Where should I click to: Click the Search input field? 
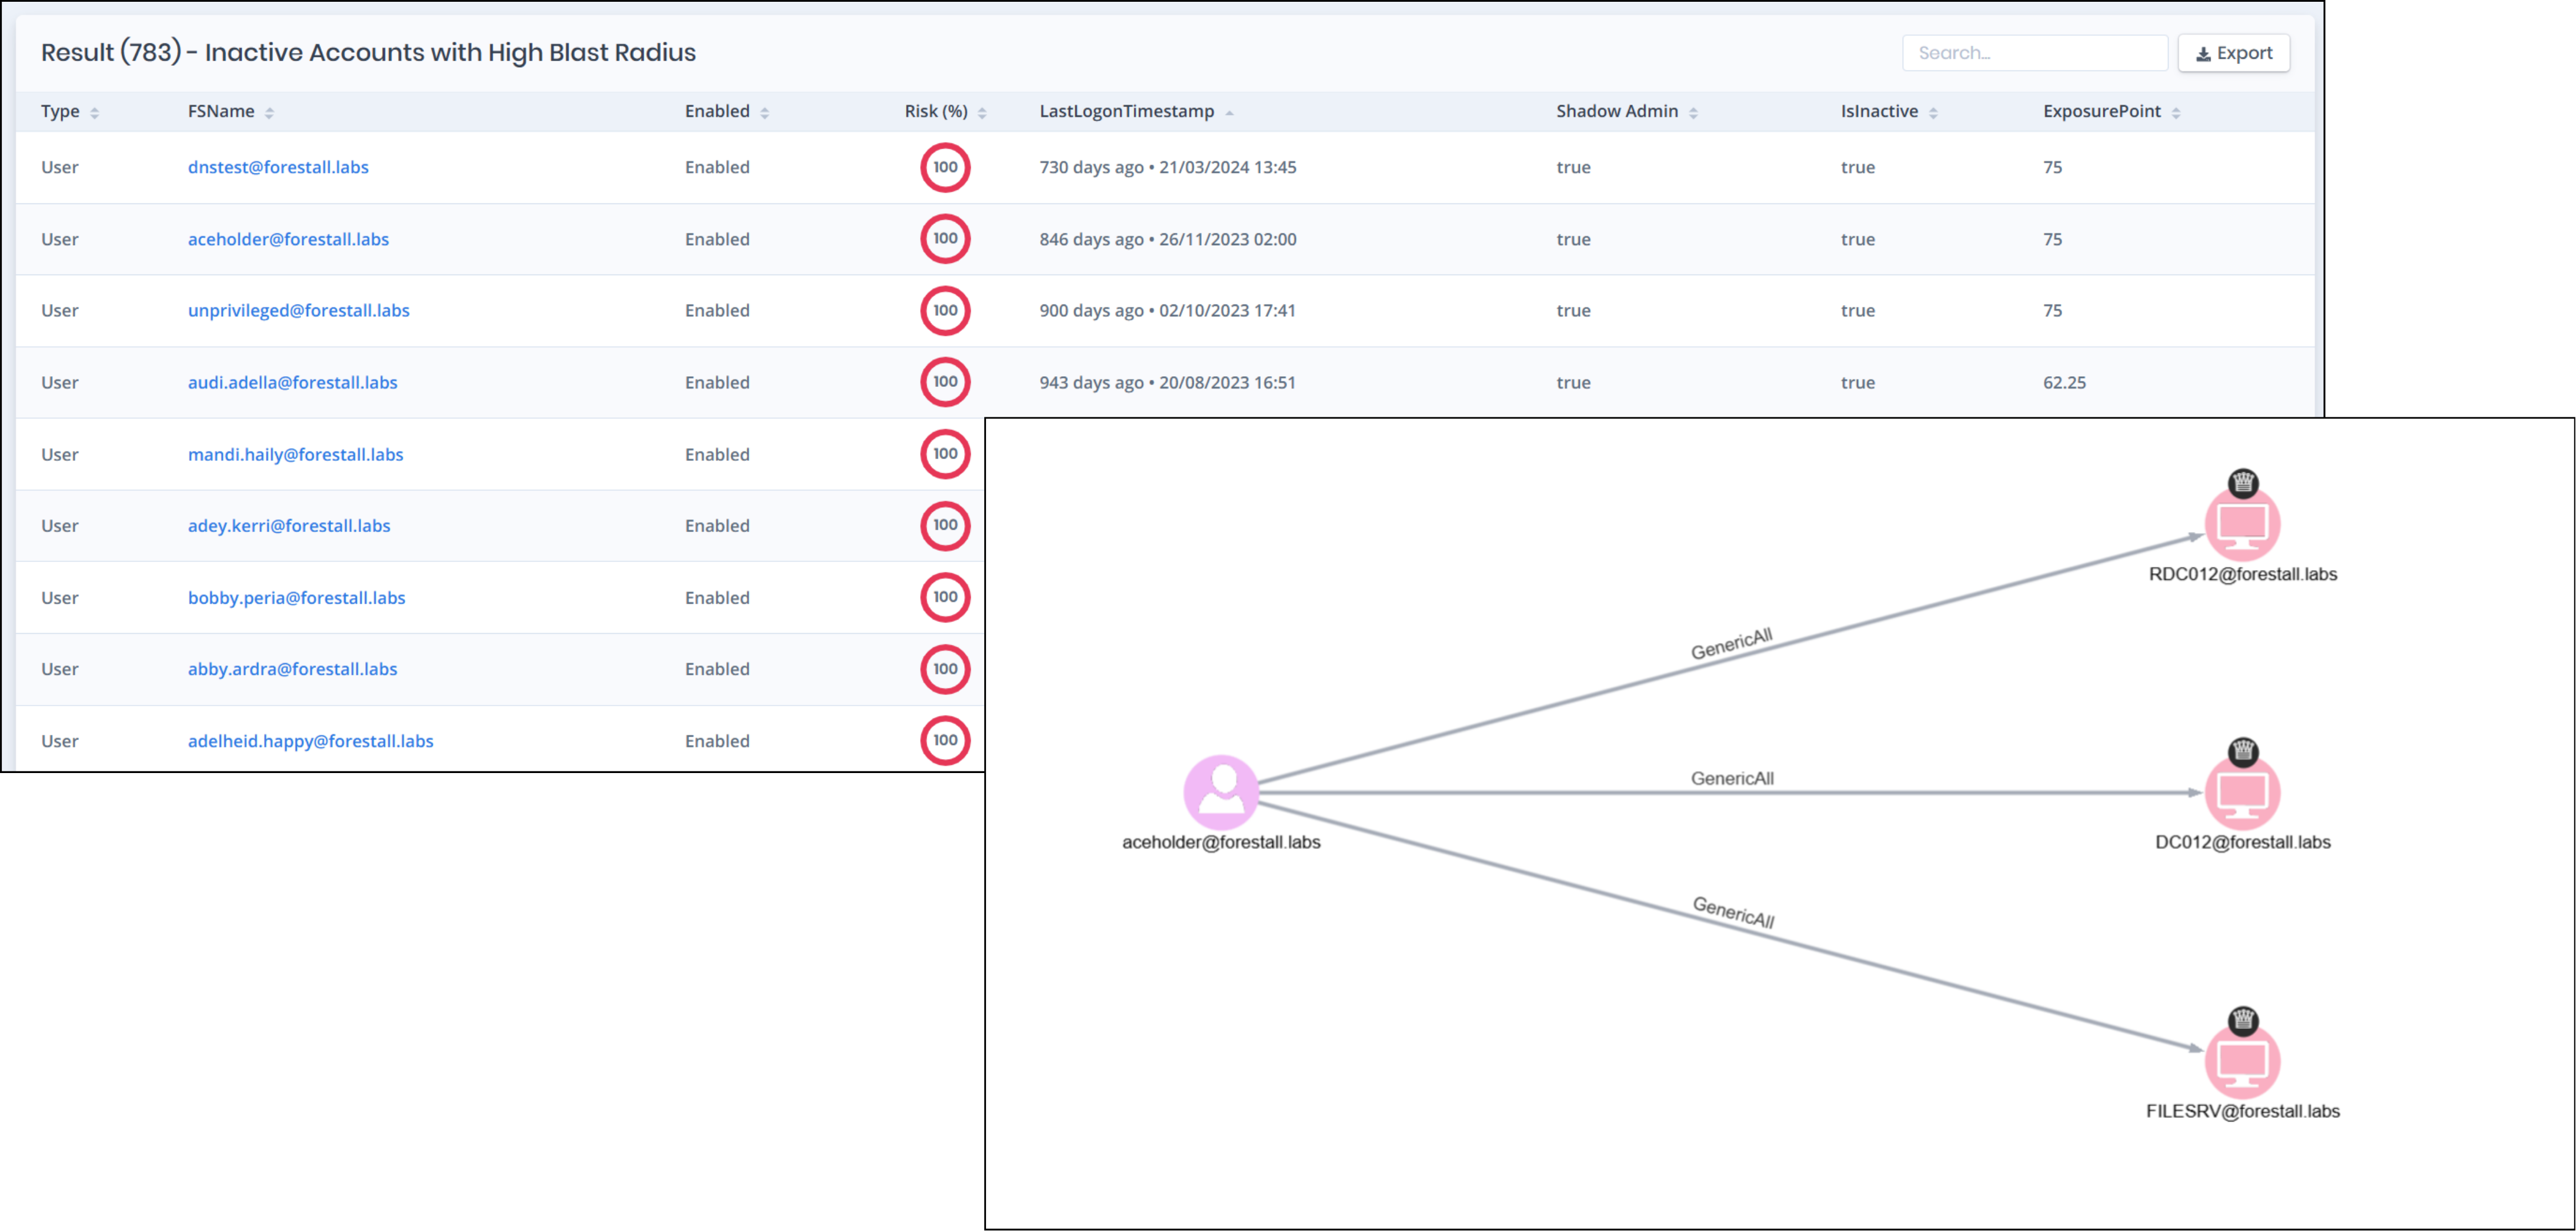2034,53
